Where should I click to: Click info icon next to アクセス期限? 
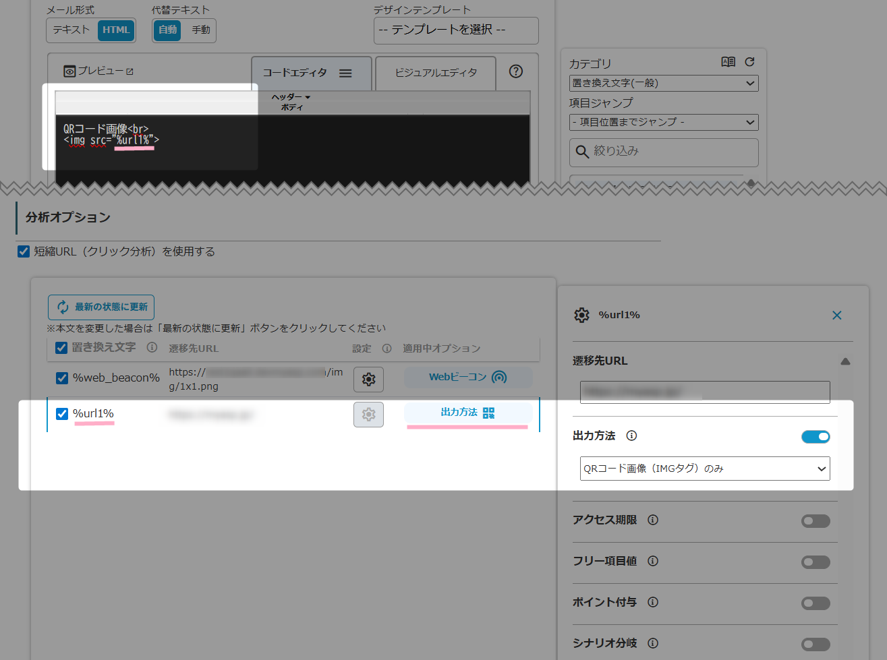pos(653,520)
